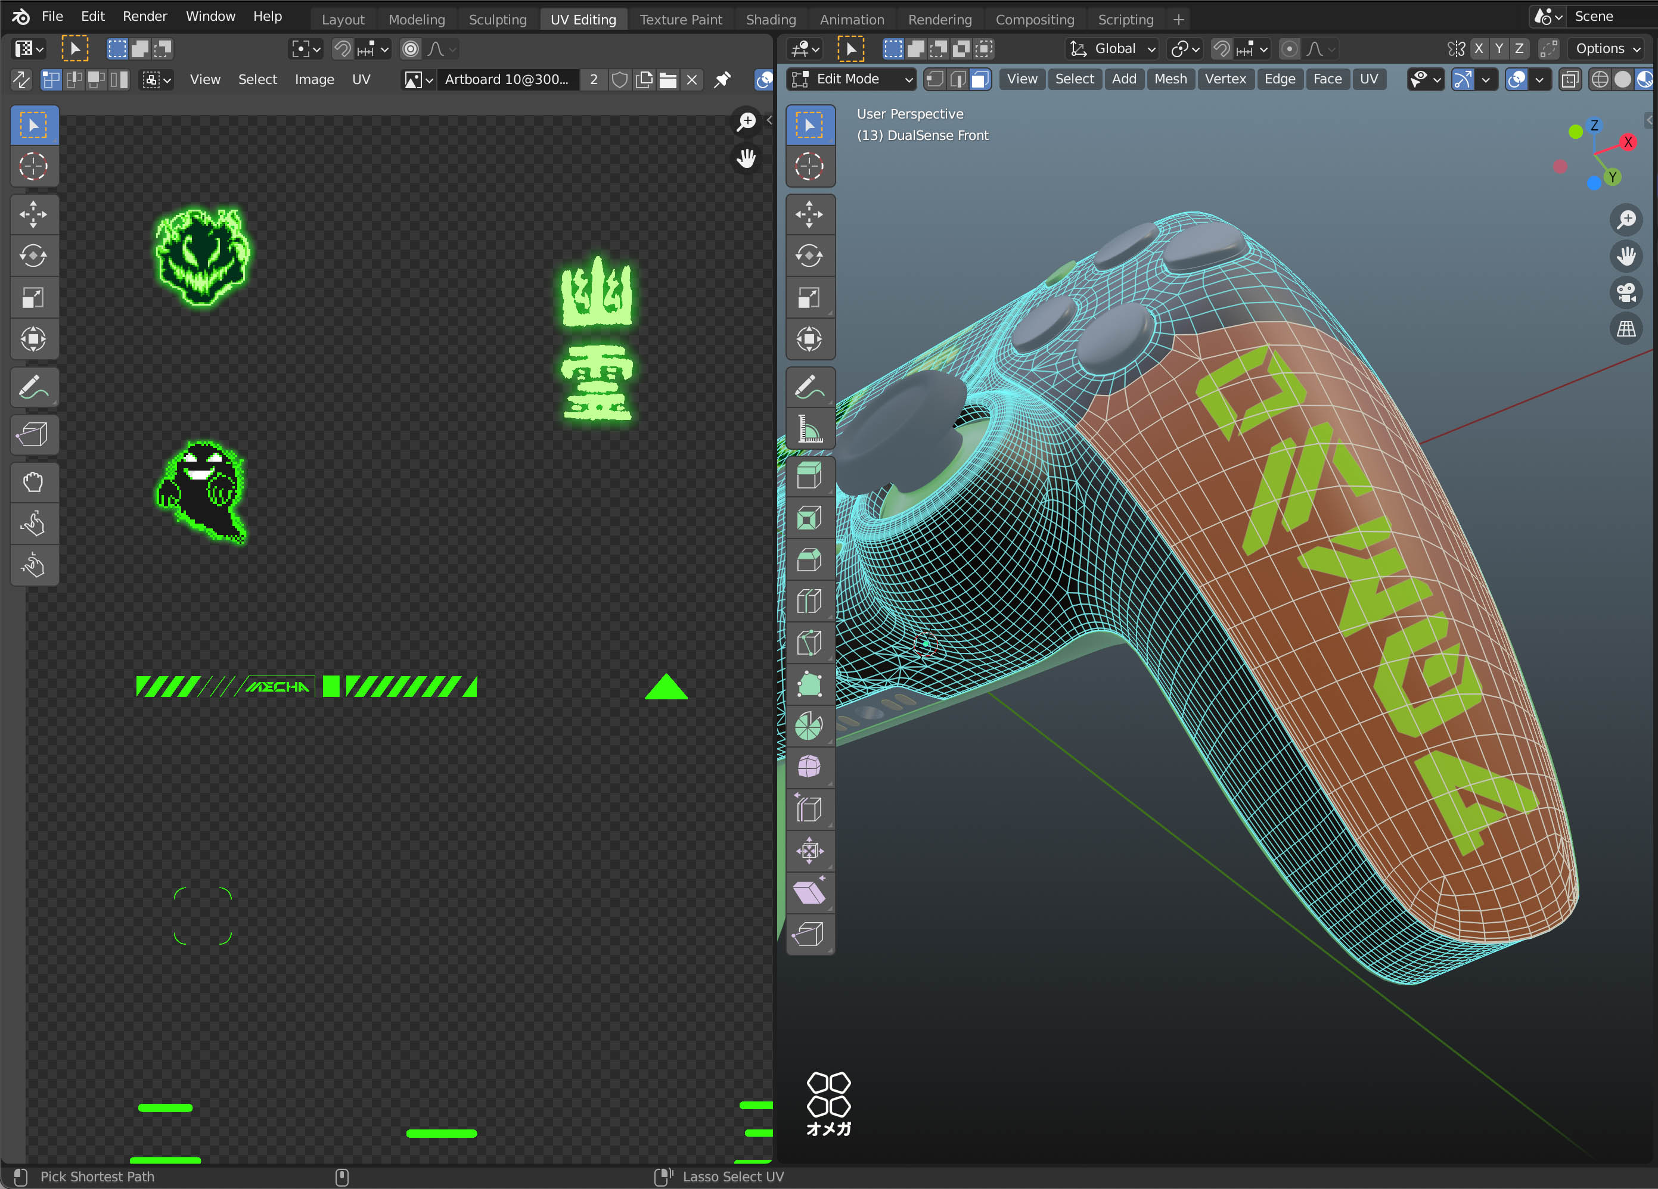Image resolution: width=1658 pixels, height=1189 pixels.
Task: Unlink image with X button
Action: pos(691,80)
